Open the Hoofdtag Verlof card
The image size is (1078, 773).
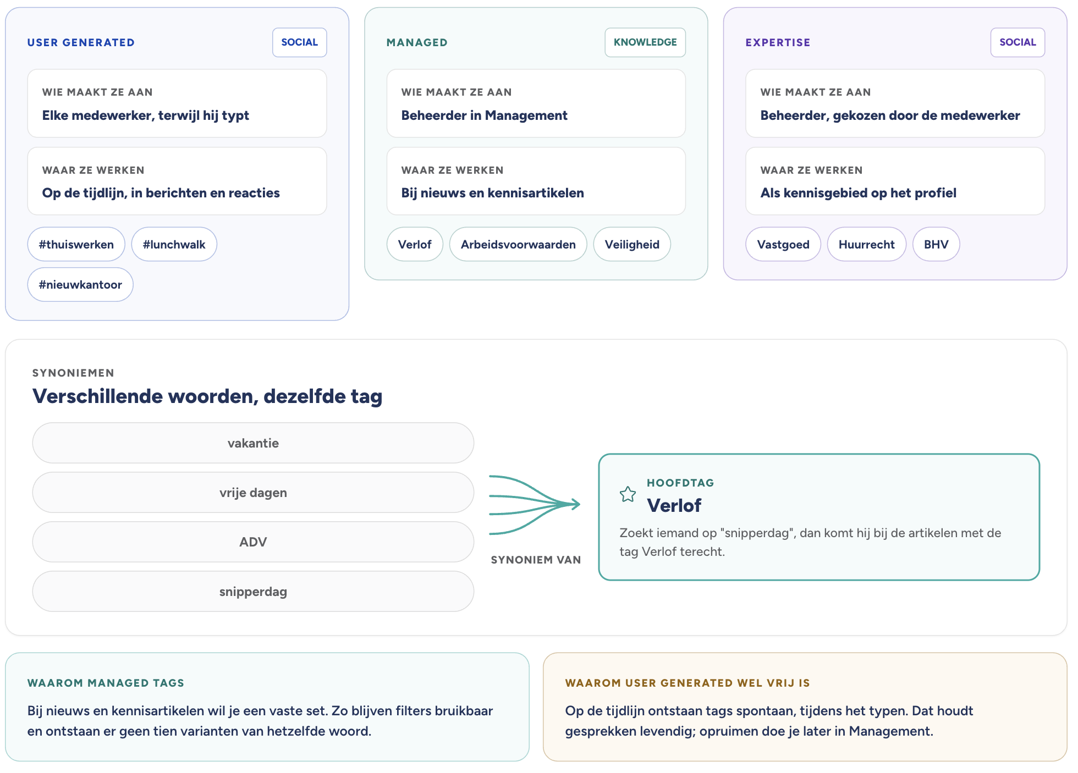tap(819, 517)
